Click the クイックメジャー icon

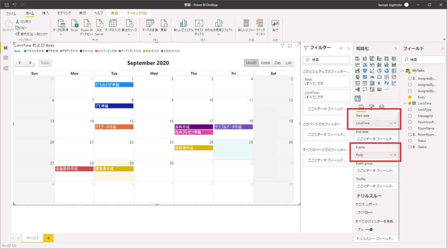pos(260,23)
